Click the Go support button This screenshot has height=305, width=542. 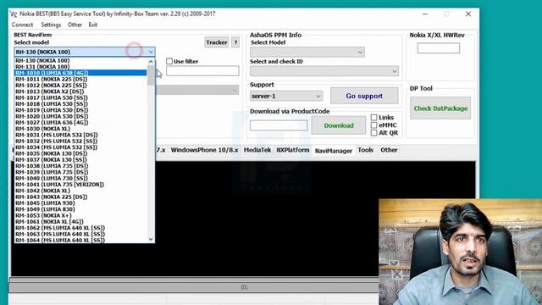364,96
